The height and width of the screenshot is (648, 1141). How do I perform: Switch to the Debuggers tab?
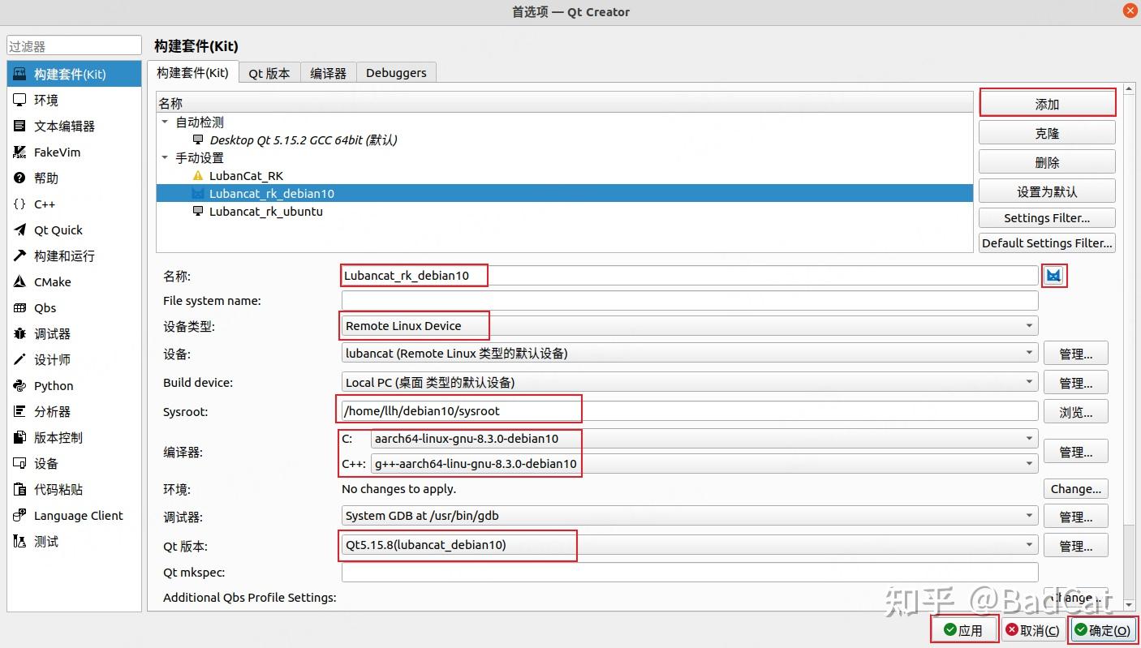click(x=396, y=73)
